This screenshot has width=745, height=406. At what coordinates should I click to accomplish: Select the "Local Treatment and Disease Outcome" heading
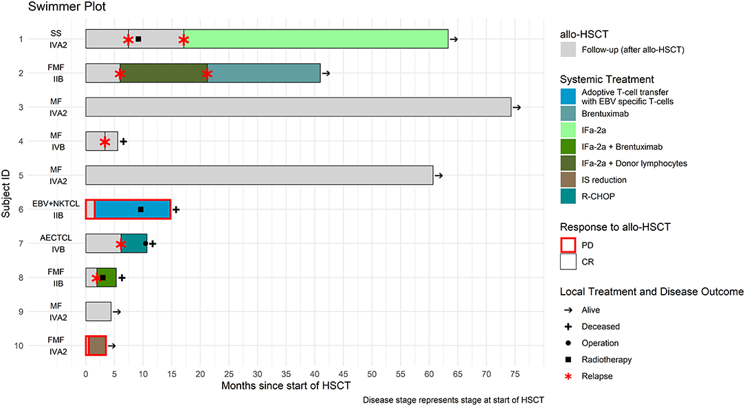click(x=652, y=291)
